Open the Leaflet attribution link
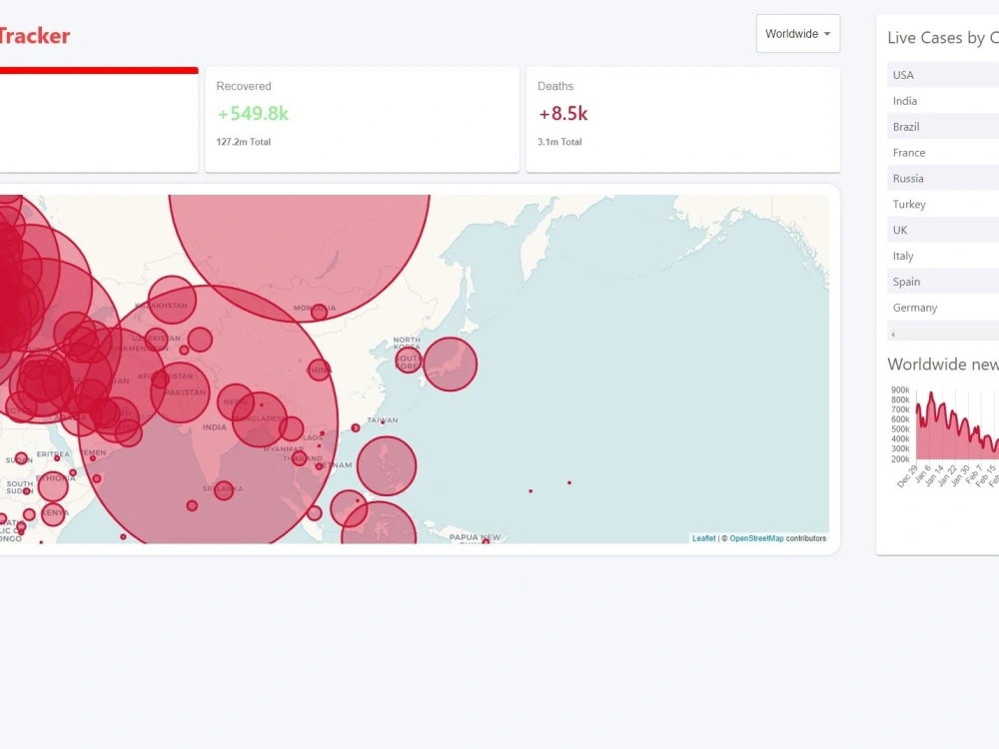The height and width of the screenshot is (749, 999). point(703,538)
